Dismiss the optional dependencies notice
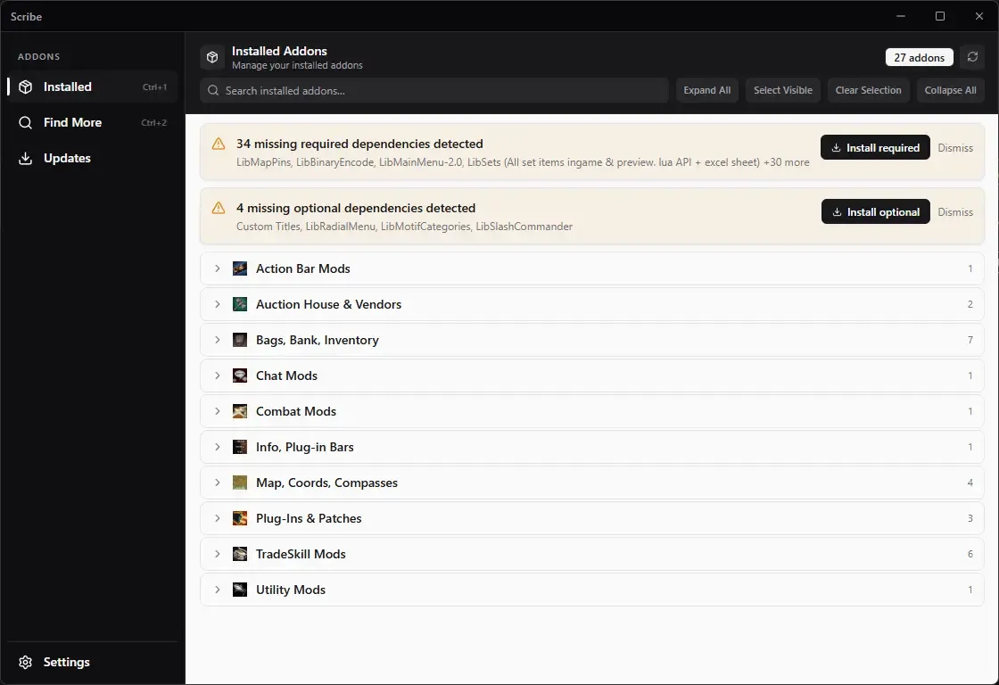Viewport: 999px width, 685px height. [x=955, y=212]
